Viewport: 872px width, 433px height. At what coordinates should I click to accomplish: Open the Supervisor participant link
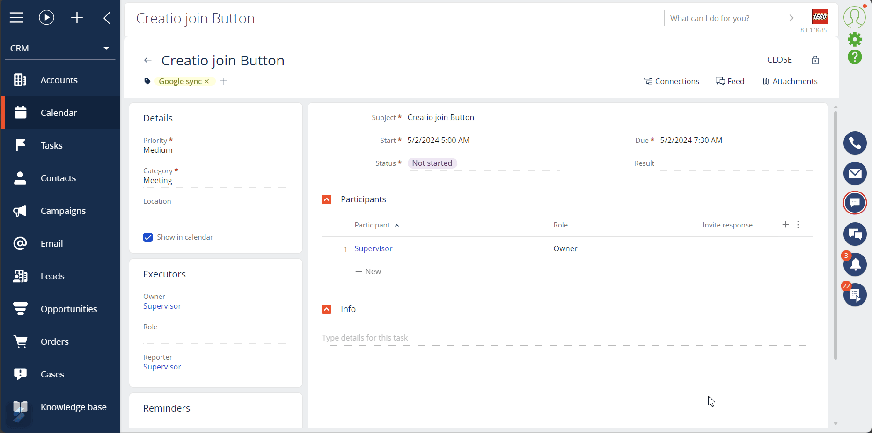click(x=373, y=248)
